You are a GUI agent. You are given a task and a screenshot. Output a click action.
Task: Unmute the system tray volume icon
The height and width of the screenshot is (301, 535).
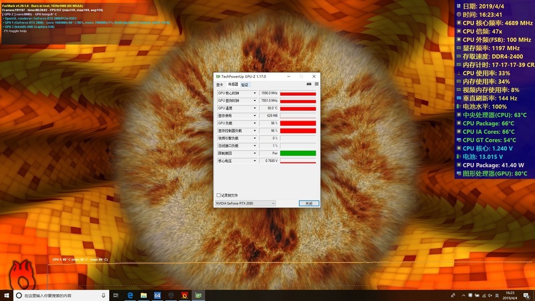(x=490, y=295)
